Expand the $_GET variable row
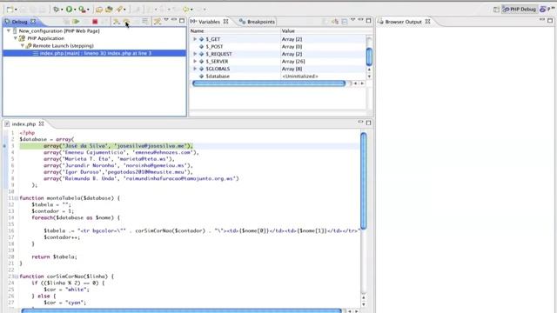The image size is (557, 313). (195, 39)
